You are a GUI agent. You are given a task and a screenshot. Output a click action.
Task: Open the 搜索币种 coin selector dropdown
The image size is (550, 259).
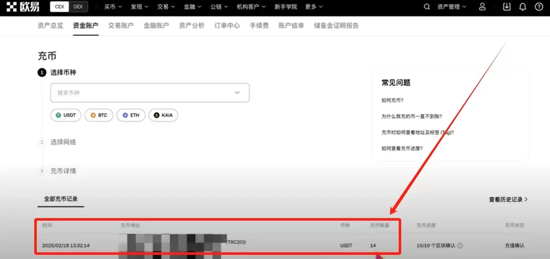pos(237,92)
